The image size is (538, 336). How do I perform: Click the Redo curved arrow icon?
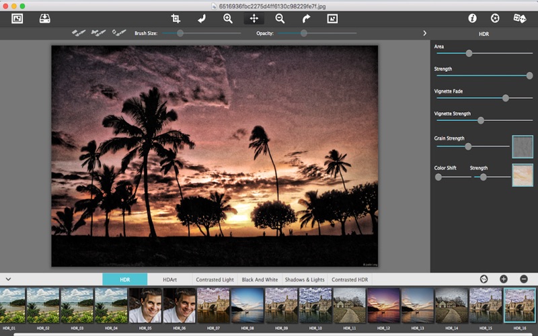pos(306,19)
